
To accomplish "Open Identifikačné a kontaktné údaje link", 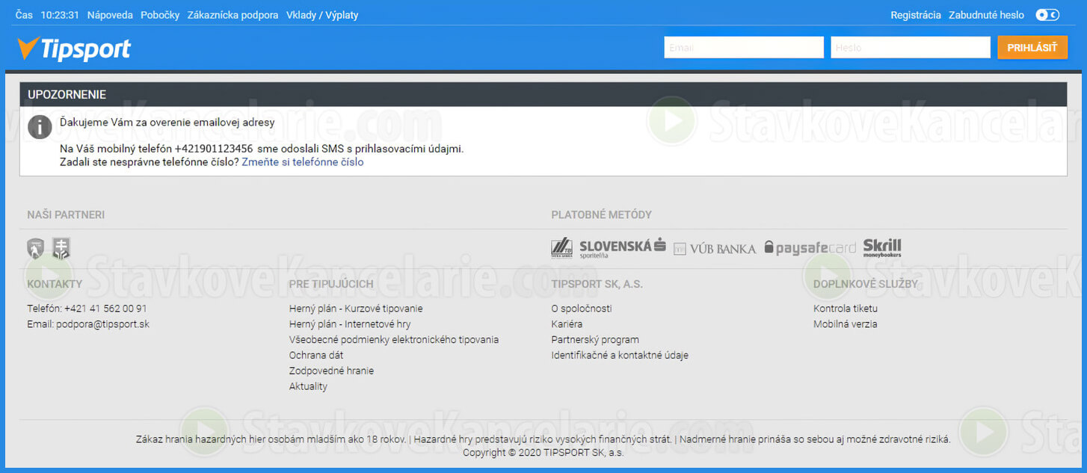I will (620, 356).
